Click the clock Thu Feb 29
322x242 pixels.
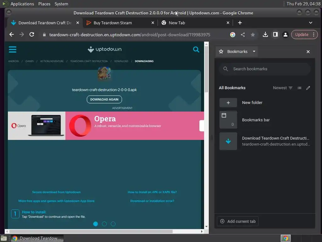303,4
